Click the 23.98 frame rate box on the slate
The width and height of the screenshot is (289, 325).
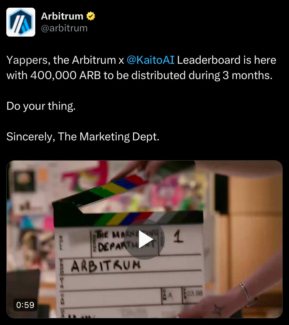(x=192, y=294)
